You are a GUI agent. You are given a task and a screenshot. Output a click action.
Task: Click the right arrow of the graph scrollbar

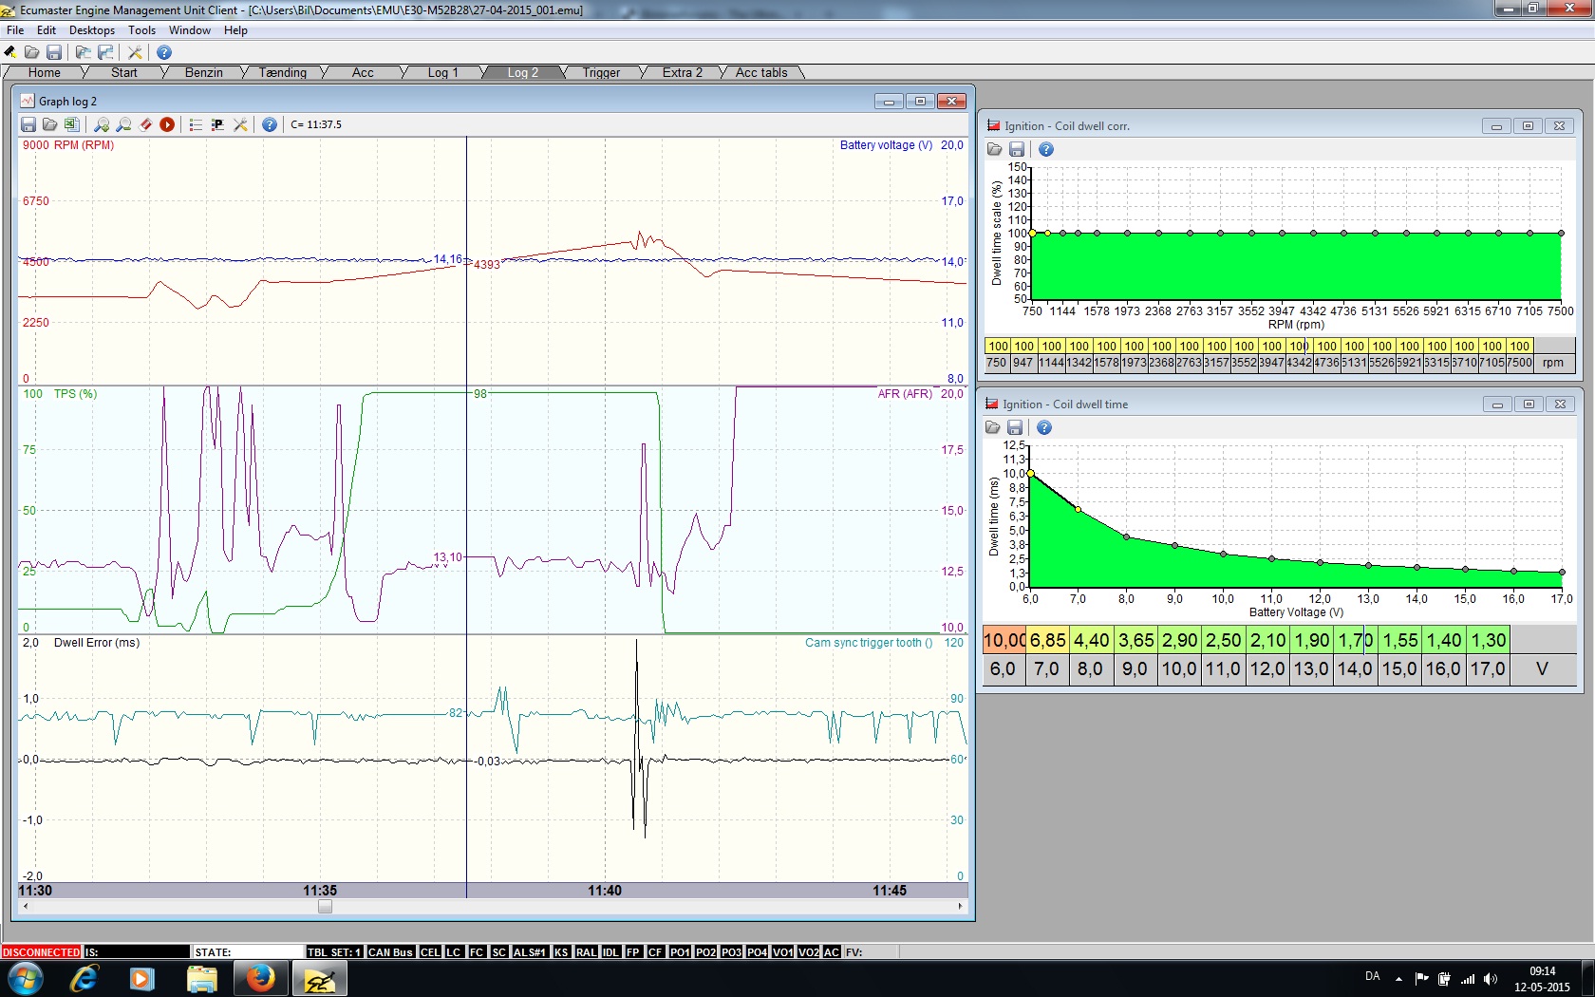pos(960,907)
